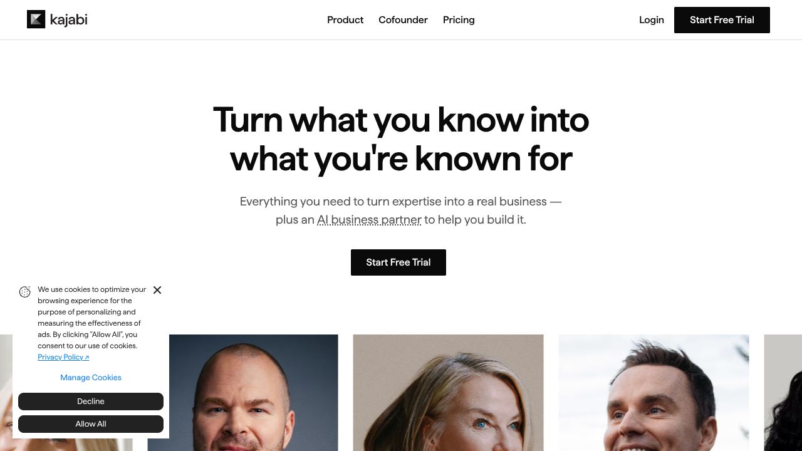Follow the AI business partner link

coord(369,220)
